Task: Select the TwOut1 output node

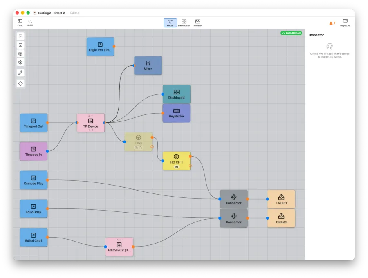Action: point(281,199)
